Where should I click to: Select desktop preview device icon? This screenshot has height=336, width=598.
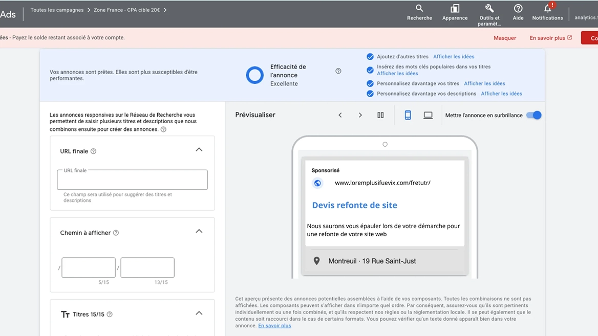click(x=428, y=115)
